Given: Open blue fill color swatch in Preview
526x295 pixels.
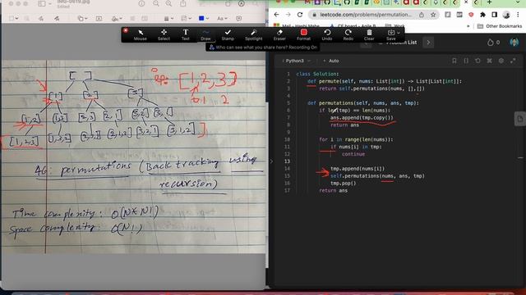Looking at the screenshot, I should click(x=203, y=18).
